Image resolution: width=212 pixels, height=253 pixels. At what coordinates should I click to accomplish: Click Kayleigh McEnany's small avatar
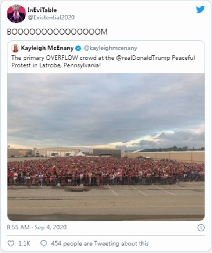tap(15, 48)
